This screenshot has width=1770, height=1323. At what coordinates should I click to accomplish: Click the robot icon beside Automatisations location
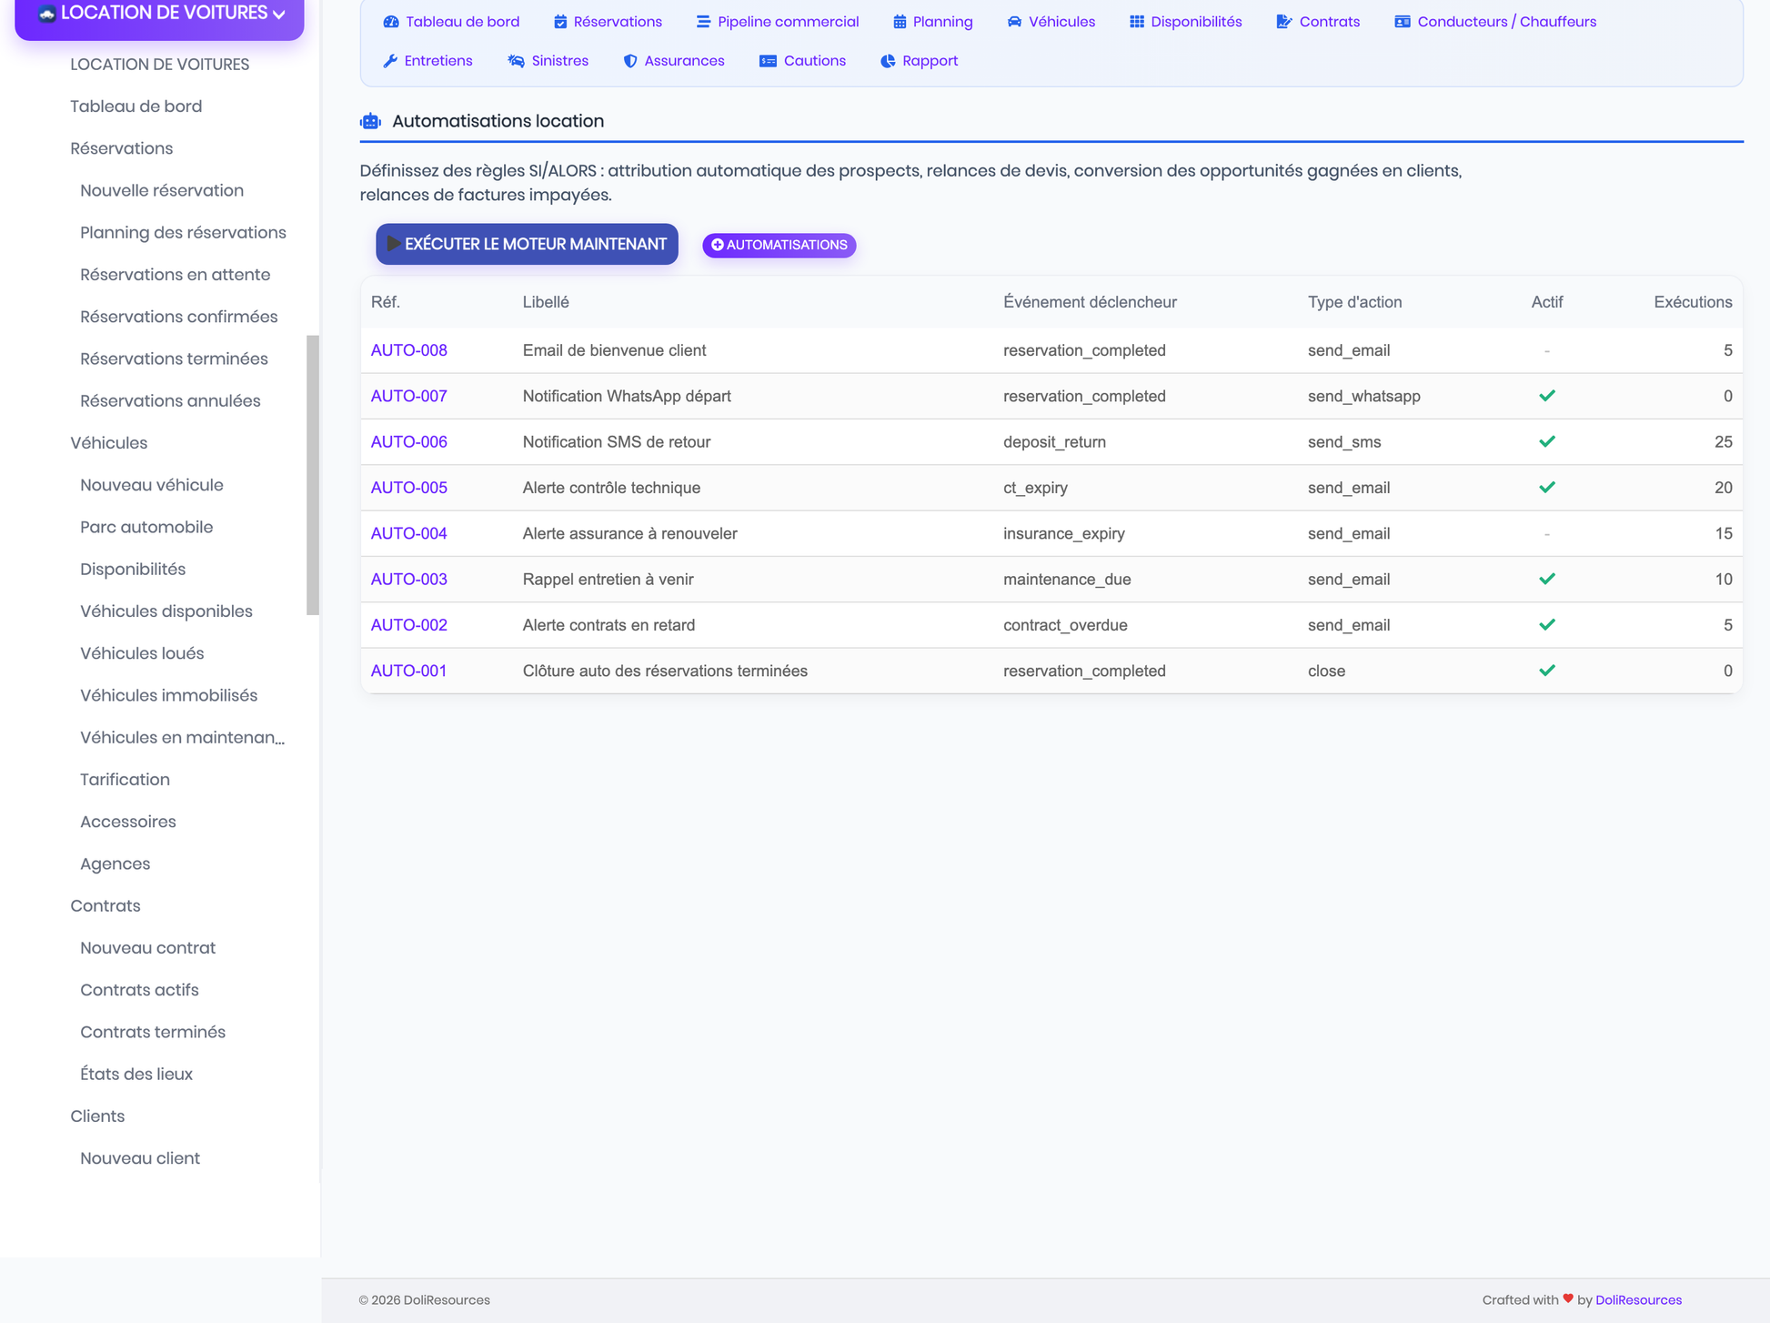point(370,121)
